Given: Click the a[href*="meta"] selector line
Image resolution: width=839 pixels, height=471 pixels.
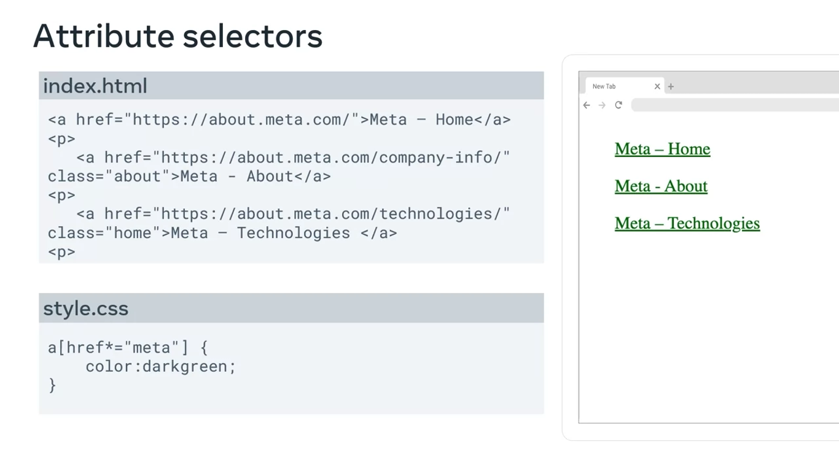Looking at the screenshot, I should [128, 348].
